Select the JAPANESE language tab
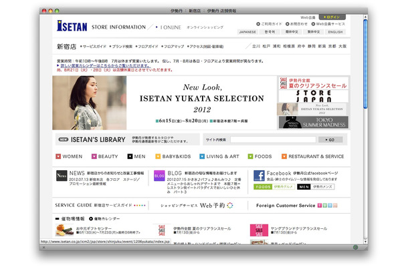408x267 pixels. (x=247, y=32)
